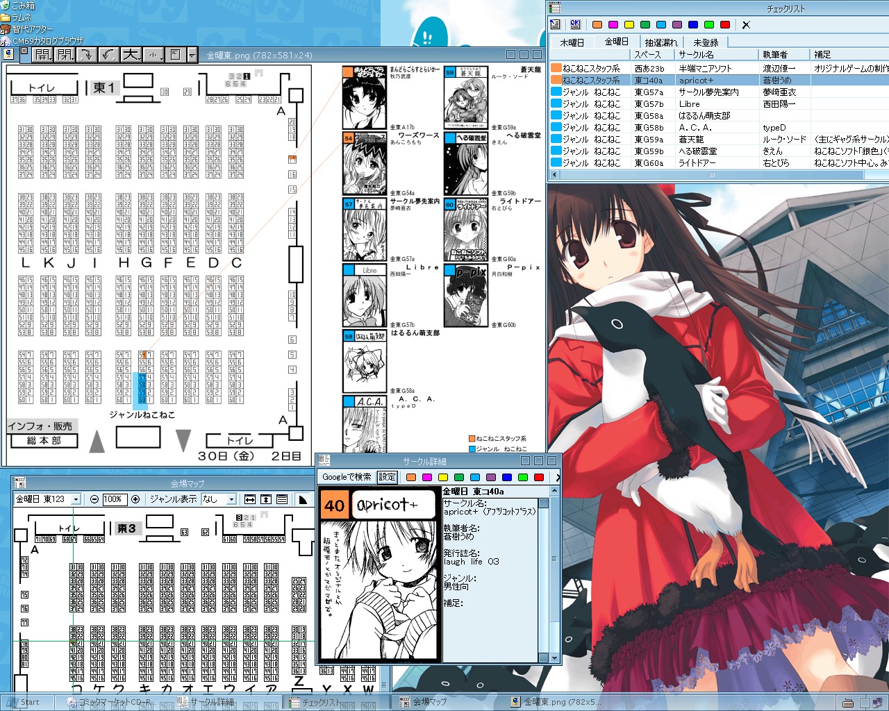Open ごみ箱 desktop icon
This screenshot has width=889, height=711.
[x=19, y=6]
